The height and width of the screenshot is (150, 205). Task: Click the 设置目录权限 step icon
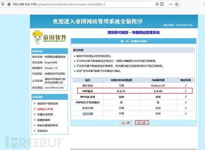coord(35,114)
